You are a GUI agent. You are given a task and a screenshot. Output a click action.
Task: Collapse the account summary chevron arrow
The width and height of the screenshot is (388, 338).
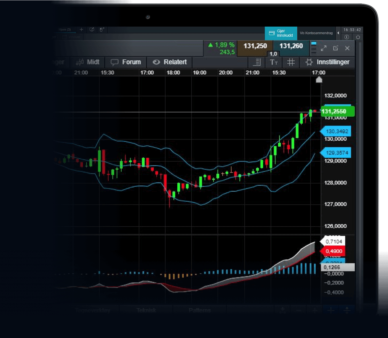[338, 33]
